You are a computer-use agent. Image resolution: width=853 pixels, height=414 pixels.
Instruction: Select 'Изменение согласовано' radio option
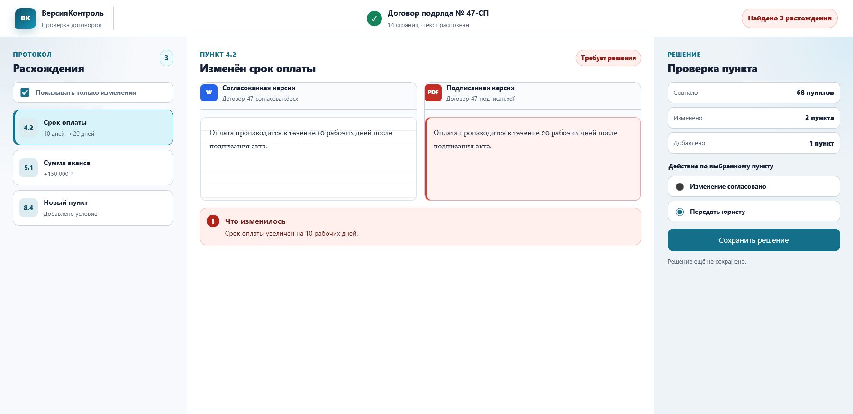(x=680, y=187)
